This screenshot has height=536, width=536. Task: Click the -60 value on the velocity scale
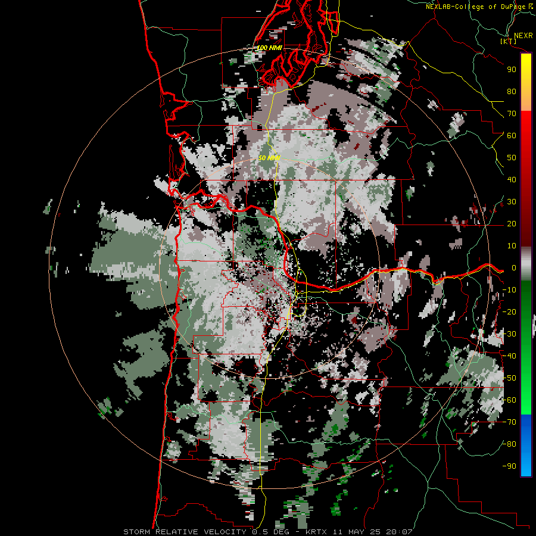pos(509,400)
